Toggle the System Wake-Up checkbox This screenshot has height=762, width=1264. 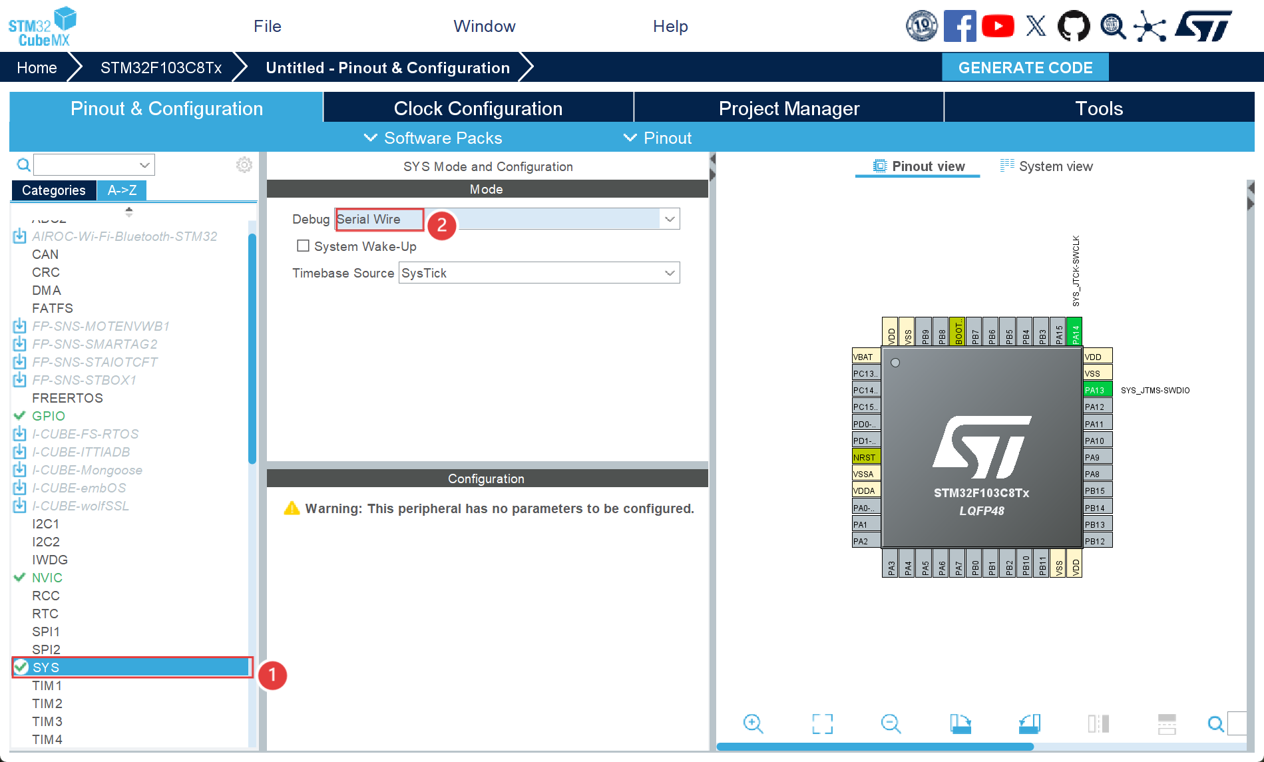point(303,246)
